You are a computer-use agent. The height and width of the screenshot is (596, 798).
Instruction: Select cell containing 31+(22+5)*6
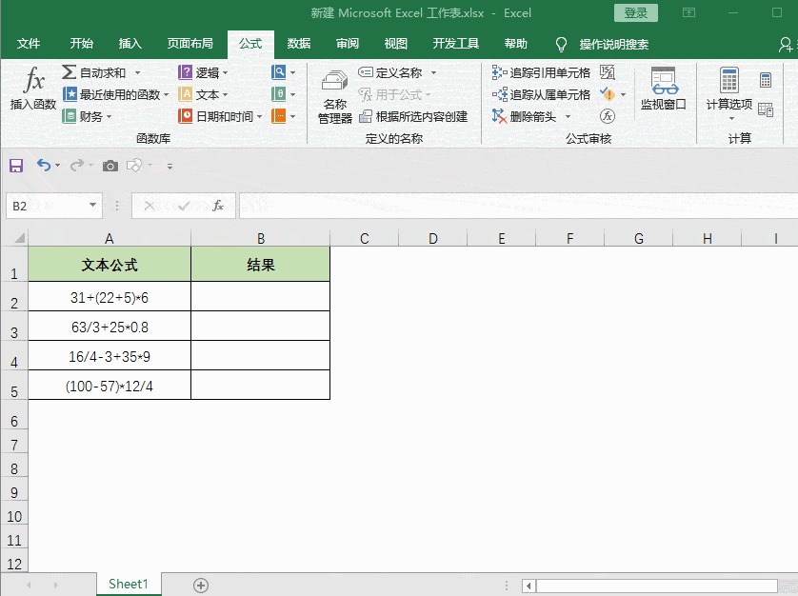click(x=110, y=296)
